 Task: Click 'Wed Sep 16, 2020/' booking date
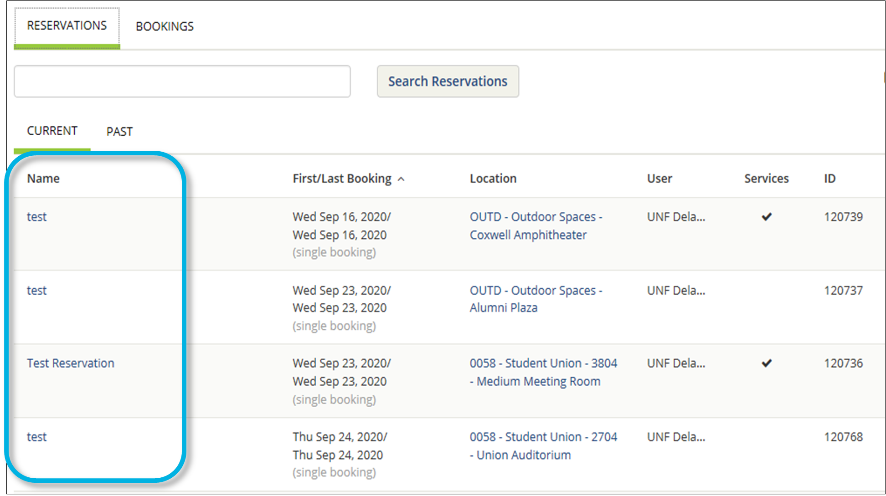click(x=342, y=217)
